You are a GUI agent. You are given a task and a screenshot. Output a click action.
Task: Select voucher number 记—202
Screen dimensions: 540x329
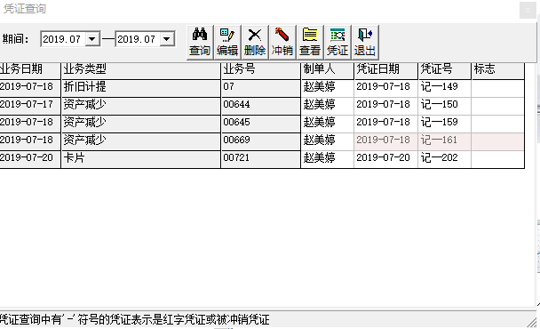[x=444, y=160]
